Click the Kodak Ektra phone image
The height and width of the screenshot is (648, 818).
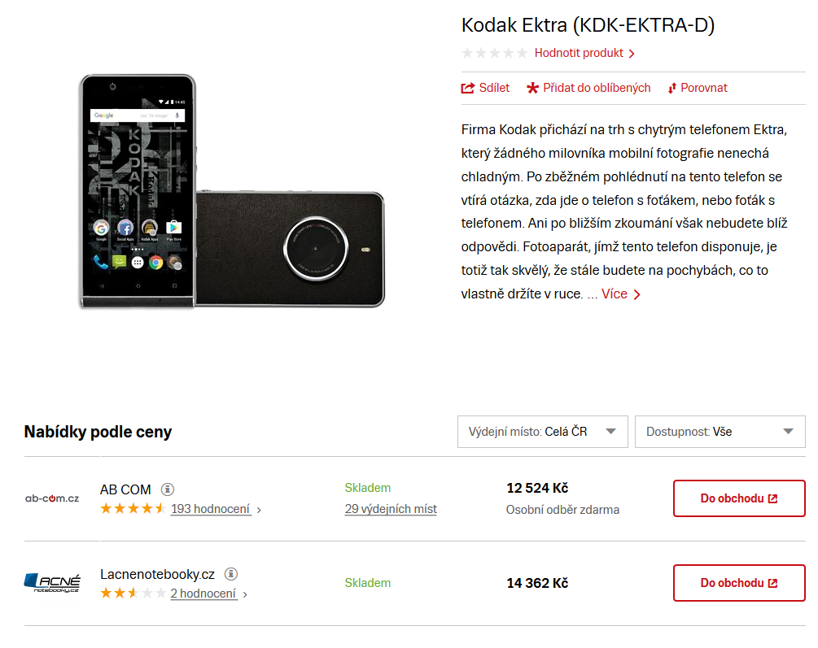tap(232, 192)
